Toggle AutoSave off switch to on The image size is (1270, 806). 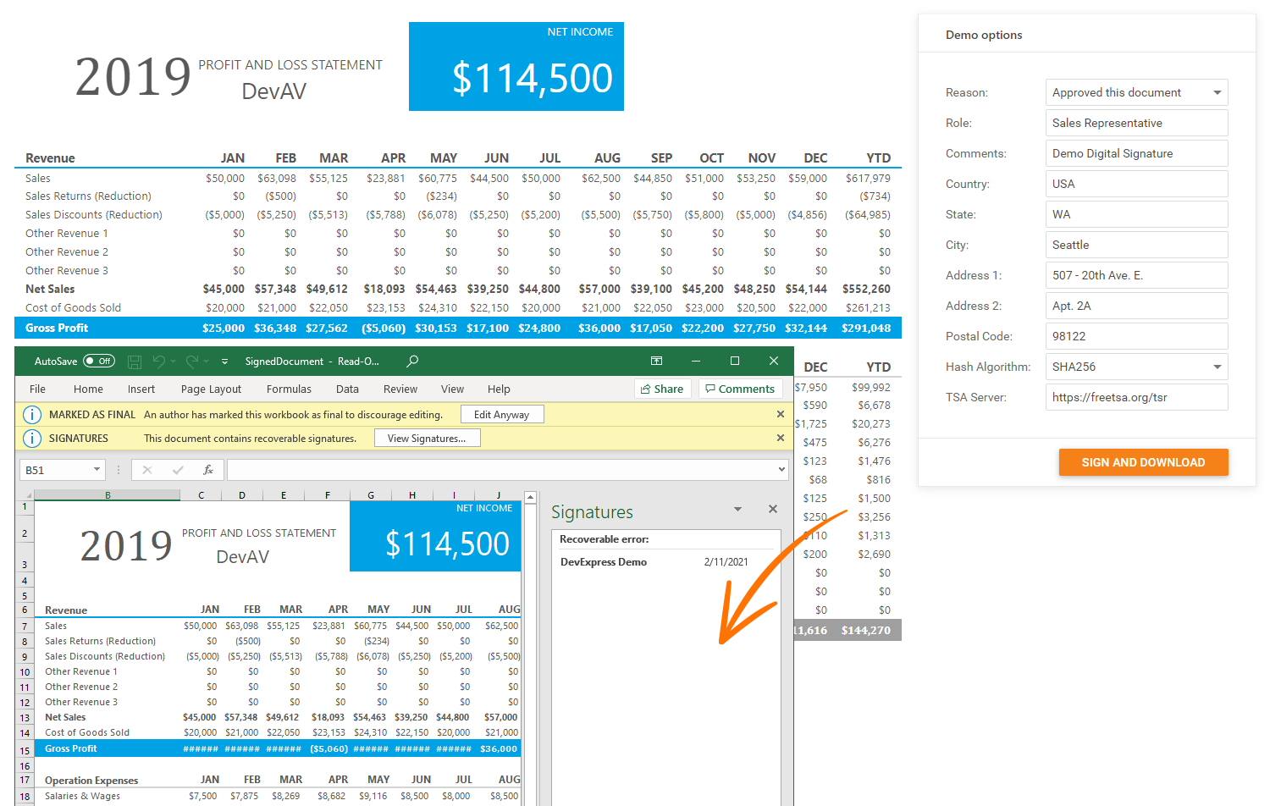click(x=99, y=360)
